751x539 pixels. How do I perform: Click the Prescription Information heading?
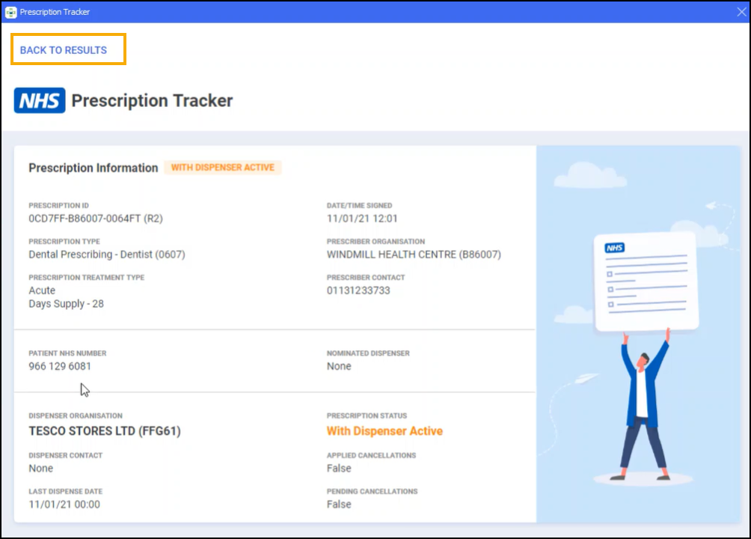(x=94, y=168)
